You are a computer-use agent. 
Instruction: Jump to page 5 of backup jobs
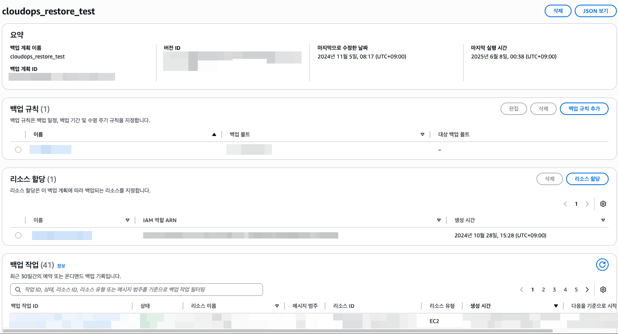point(576,290)
